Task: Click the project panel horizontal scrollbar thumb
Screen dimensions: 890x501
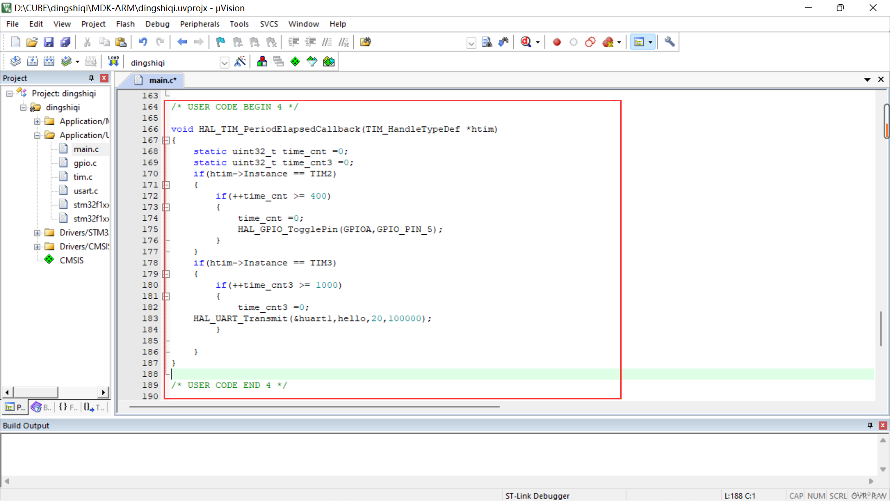Action: (x=36, y=392)
